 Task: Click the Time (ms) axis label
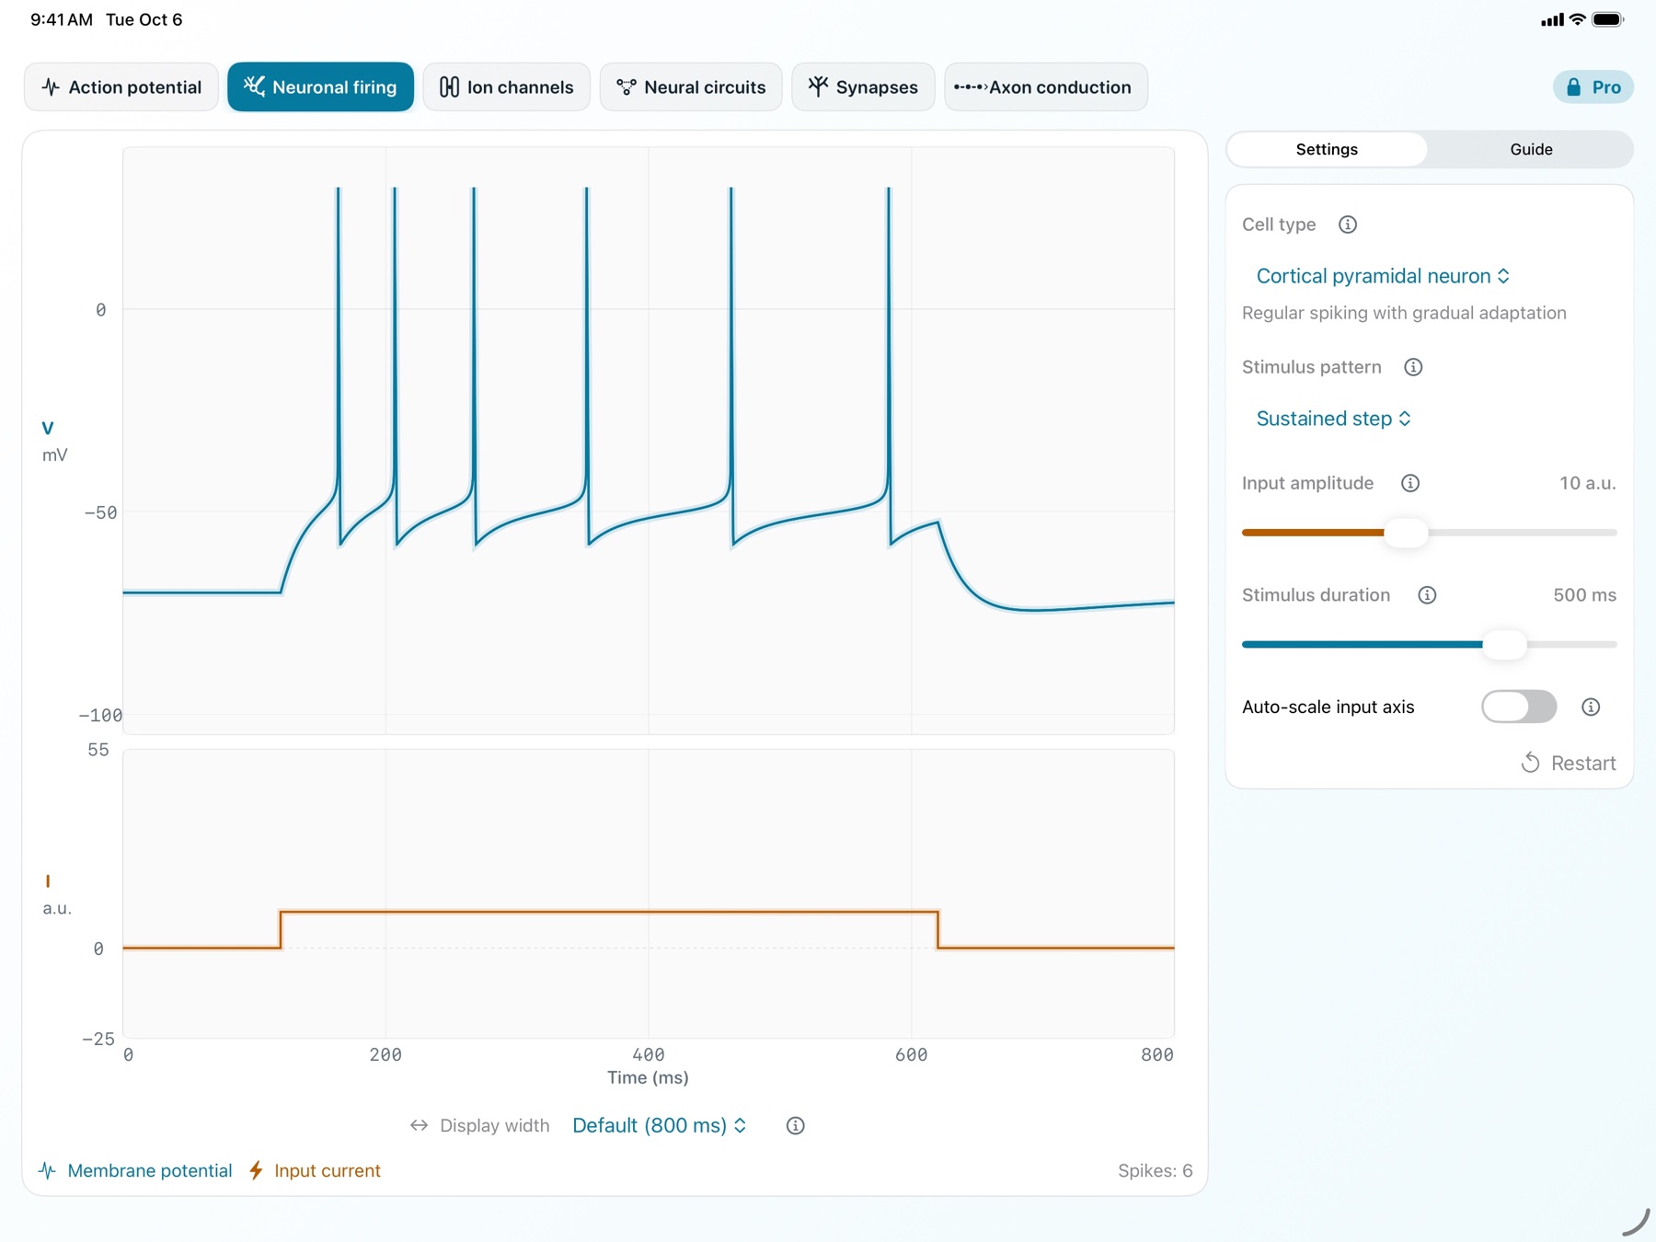point(648,1077)
